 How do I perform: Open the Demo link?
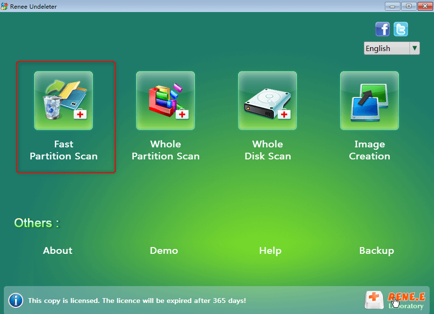[164, 250]
